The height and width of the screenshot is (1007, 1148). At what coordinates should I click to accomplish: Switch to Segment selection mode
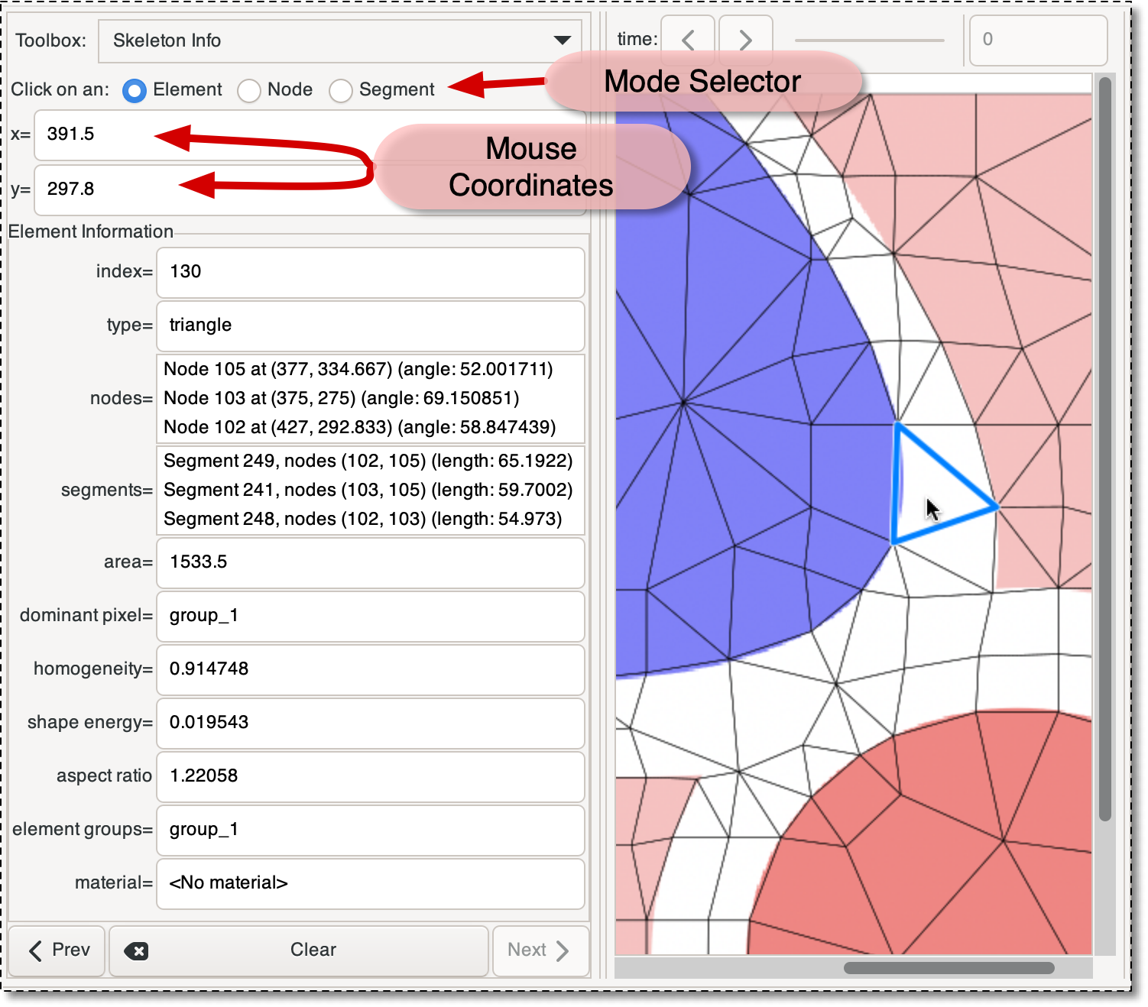340,90
